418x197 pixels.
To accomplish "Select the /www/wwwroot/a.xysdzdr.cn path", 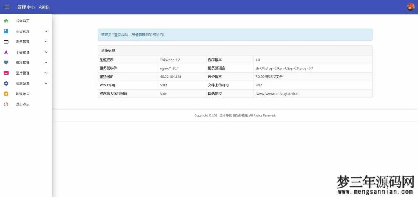I will (x=313, y=94).
